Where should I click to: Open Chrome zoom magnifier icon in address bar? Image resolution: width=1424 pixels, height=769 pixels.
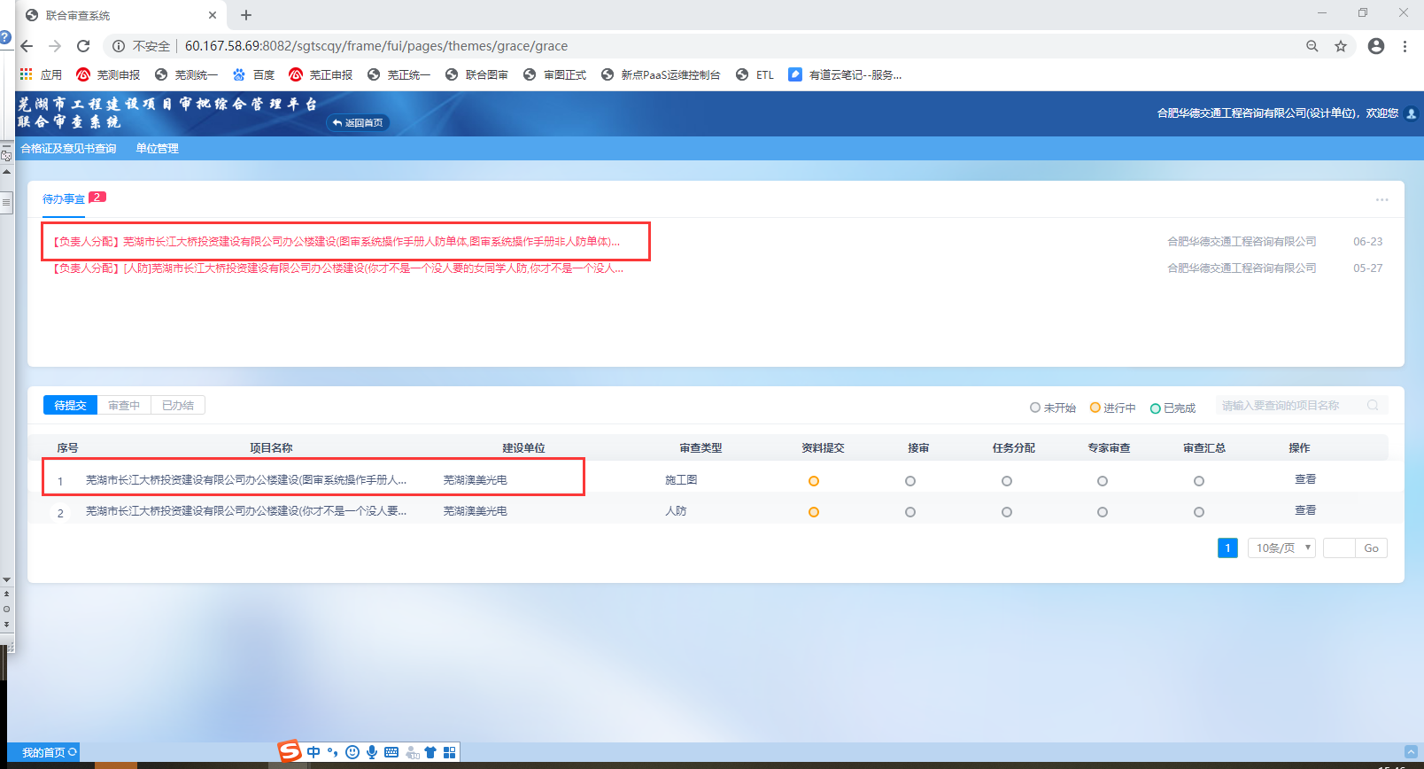(x=1312, y=46)
